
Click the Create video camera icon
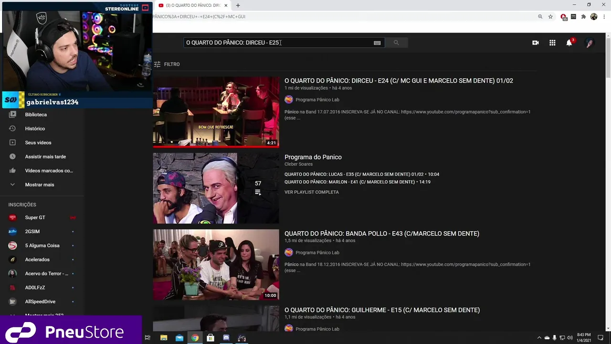pyautogui.click(x=536, y=43)
